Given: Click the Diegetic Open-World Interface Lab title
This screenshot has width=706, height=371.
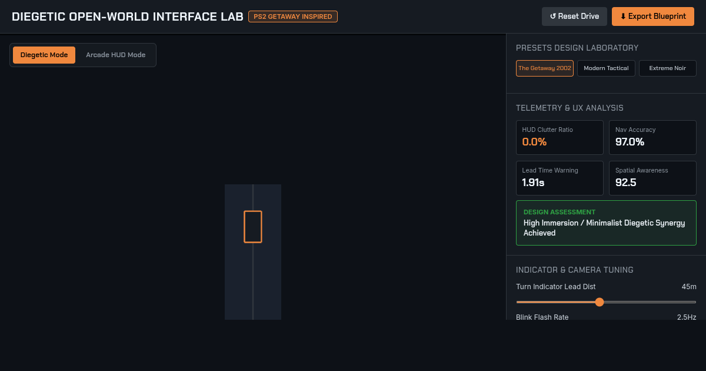Looking at the screenshot, I should point(128,16).
